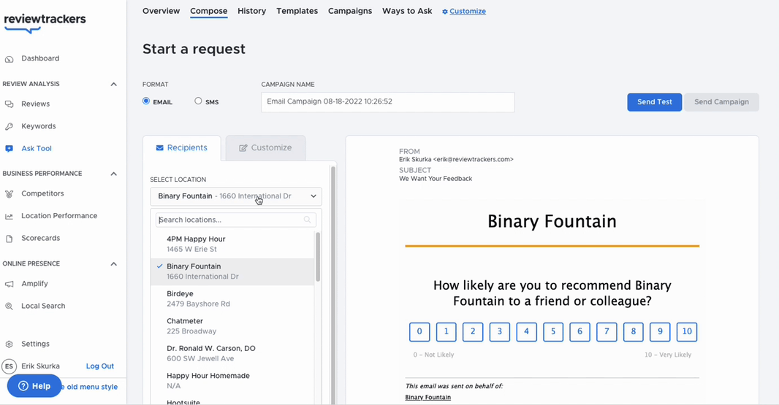779x405 pixels.
Task: Click the Amplify megaphone icon
Action: coord(9,284)
